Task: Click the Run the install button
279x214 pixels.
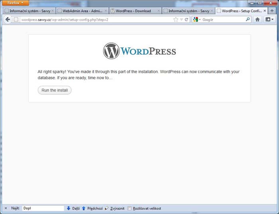Action: point(55,90)
